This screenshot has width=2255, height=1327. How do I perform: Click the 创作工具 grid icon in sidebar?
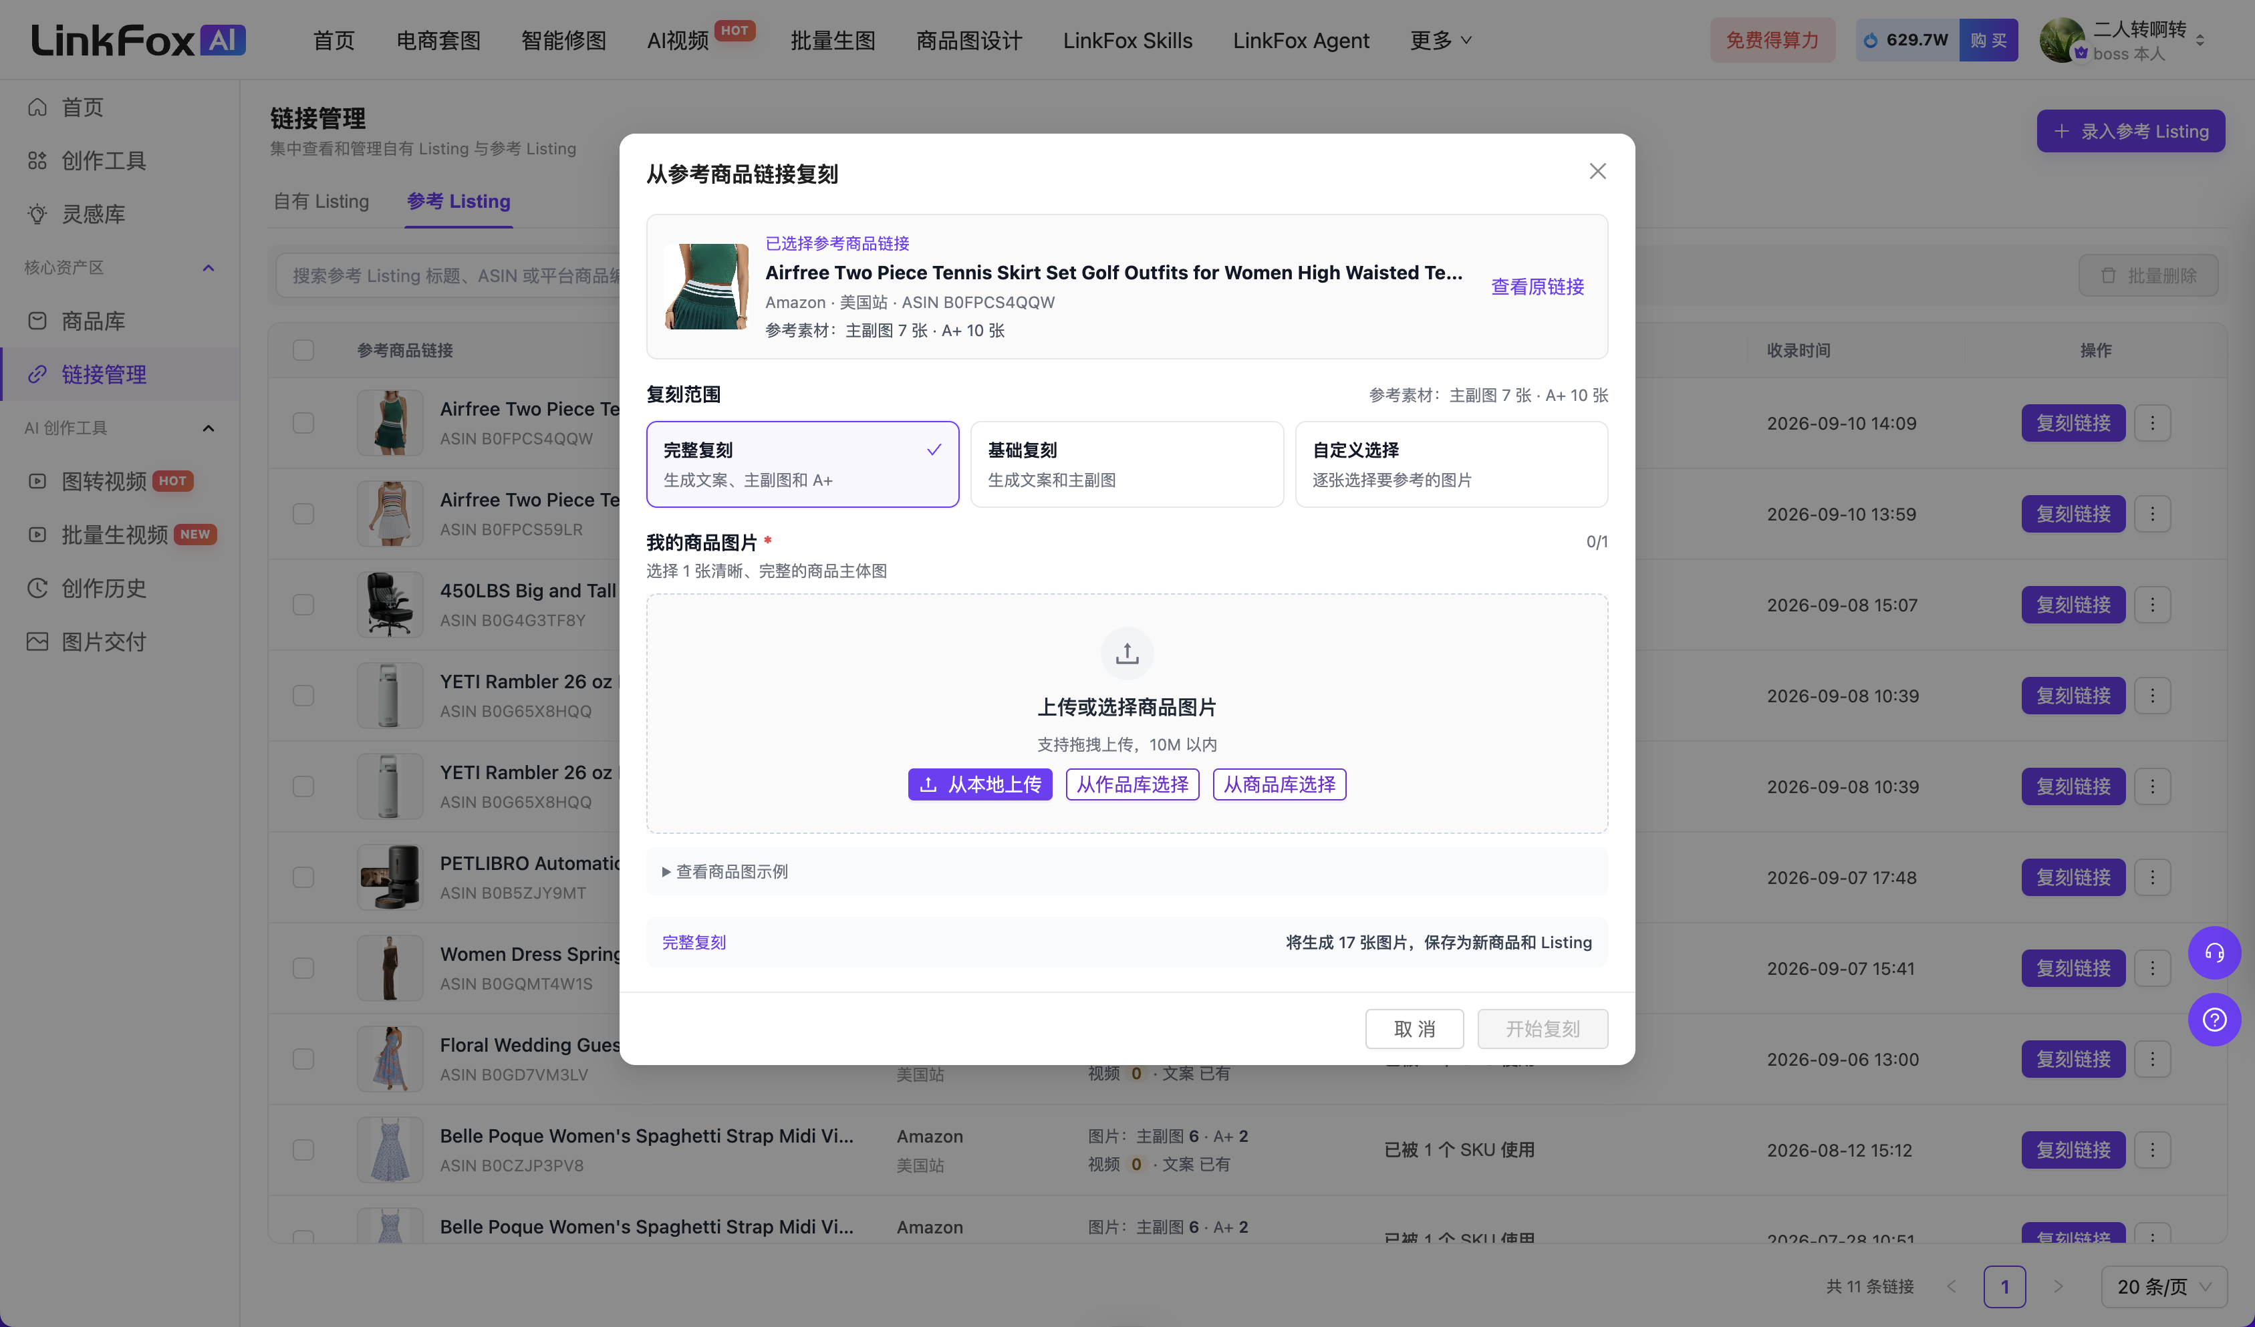tap(37, 161)
